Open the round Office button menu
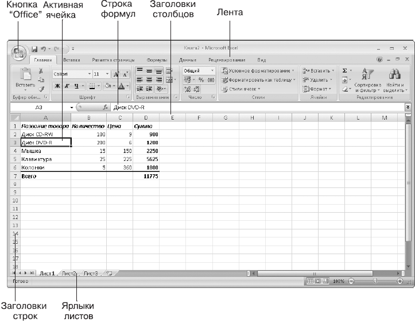The height and width of the screenshot is (322, 415). click(19, 52)
